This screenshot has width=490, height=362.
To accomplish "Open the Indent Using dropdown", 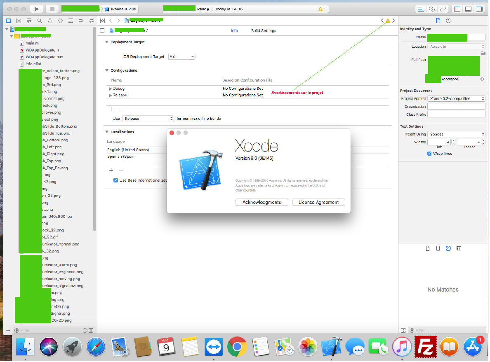I will pos(456,134).
